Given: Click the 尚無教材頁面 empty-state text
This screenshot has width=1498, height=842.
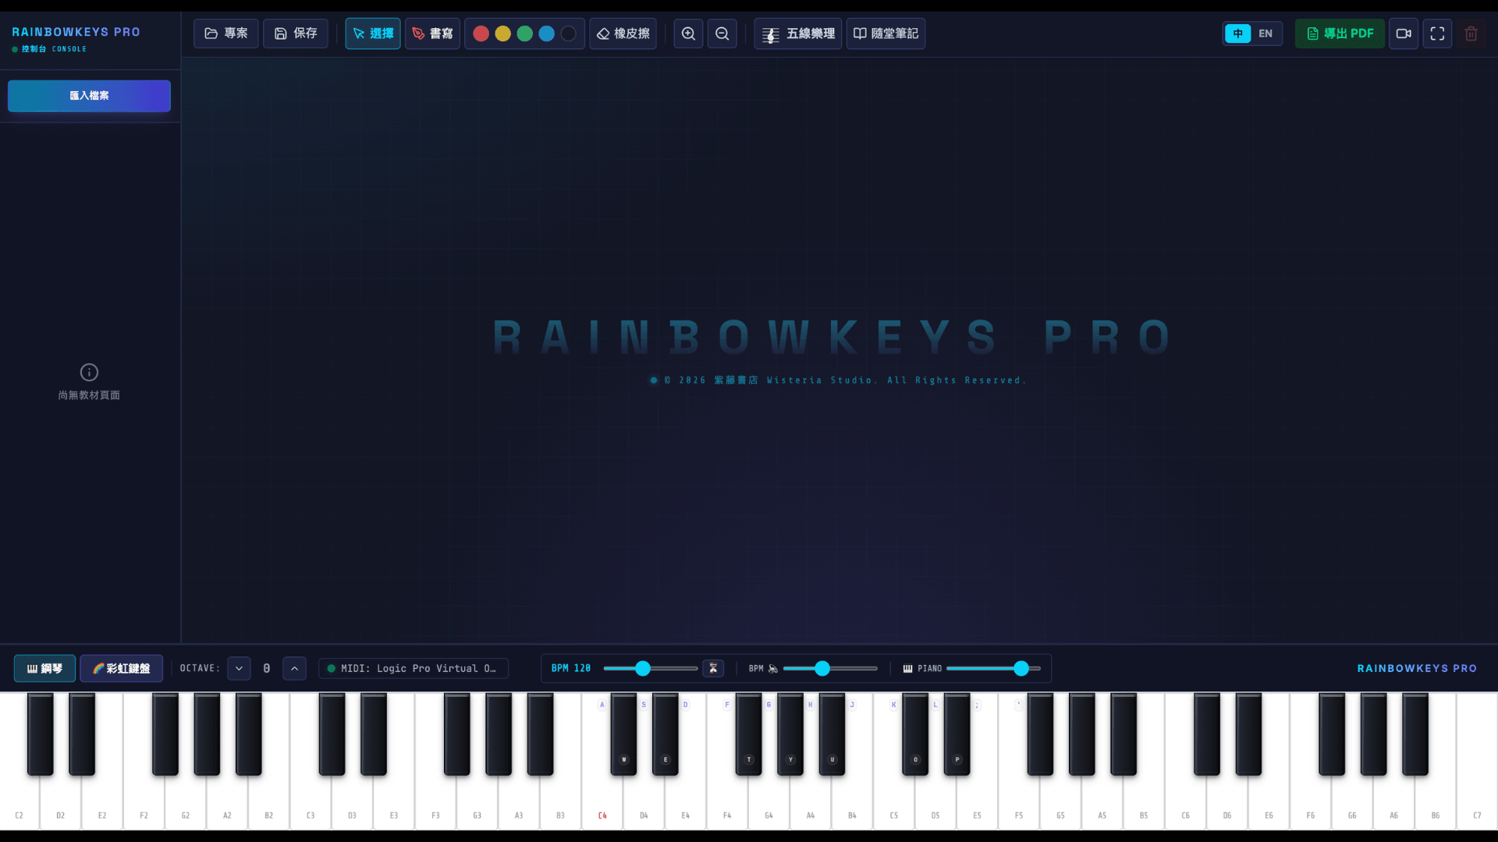Looking at the screenshot, I should point(89,395).
